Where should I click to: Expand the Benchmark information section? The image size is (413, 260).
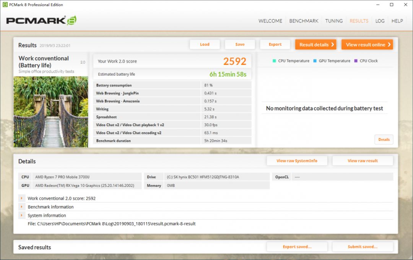pos(22,207)
